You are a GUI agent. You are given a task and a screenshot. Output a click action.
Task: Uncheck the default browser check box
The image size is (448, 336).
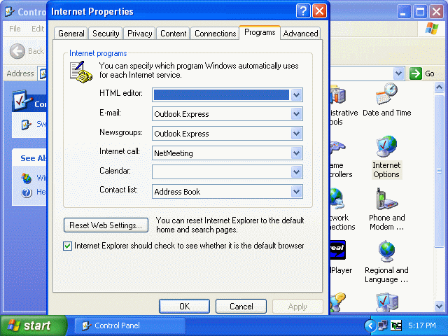coord(67,246)
